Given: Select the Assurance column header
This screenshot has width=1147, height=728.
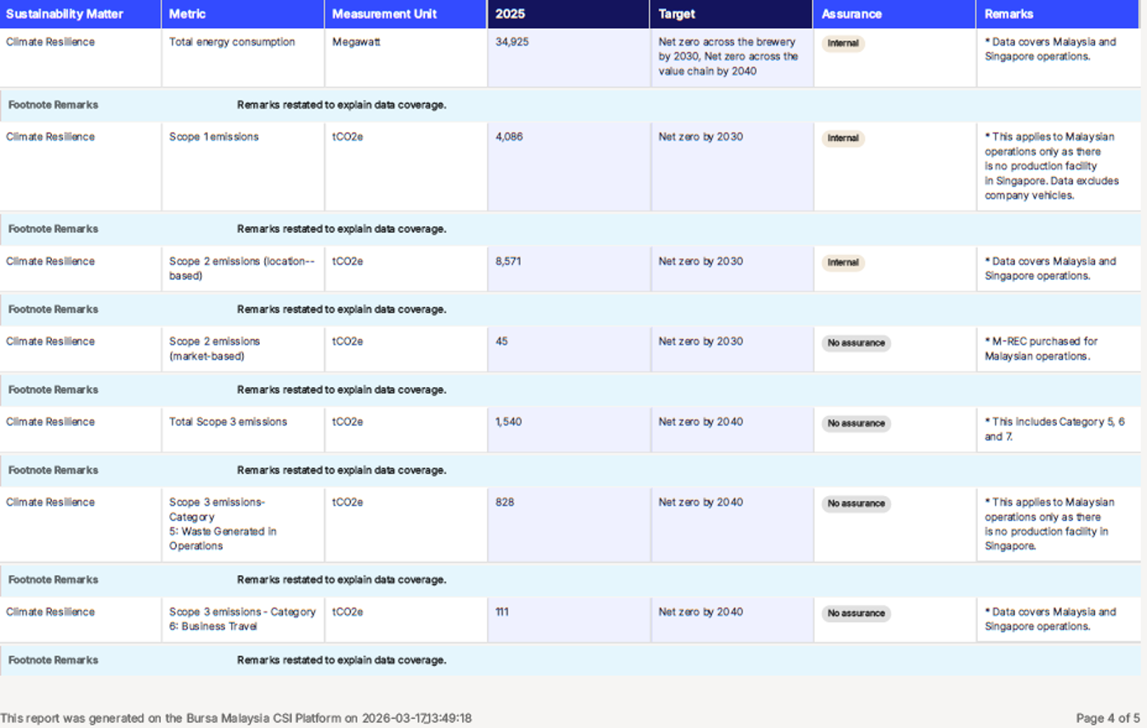Looking at the screenshot, I should point(852,14).
